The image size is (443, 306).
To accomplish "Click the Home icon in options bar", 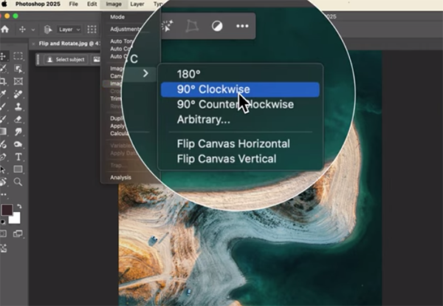I will 4,30.
